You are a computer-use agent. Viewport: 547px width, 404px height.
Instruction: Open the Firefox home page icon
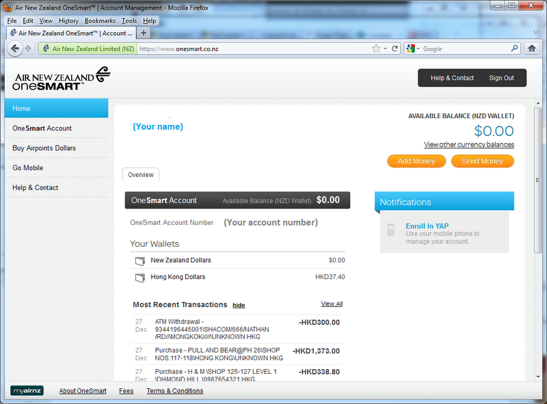pyautogui.click(x=533, y=49)
